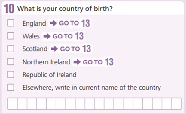Tick the Wales checkbox

pyautogui.click(x=11, y=36)
